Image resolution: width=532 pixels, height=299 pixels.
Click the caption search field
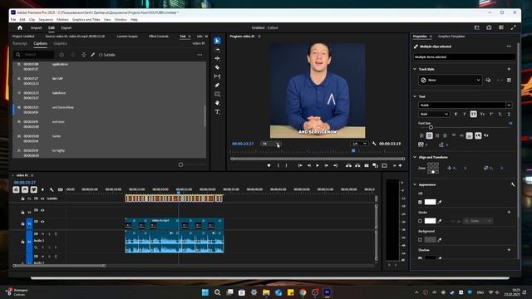(x=34, y=55)
